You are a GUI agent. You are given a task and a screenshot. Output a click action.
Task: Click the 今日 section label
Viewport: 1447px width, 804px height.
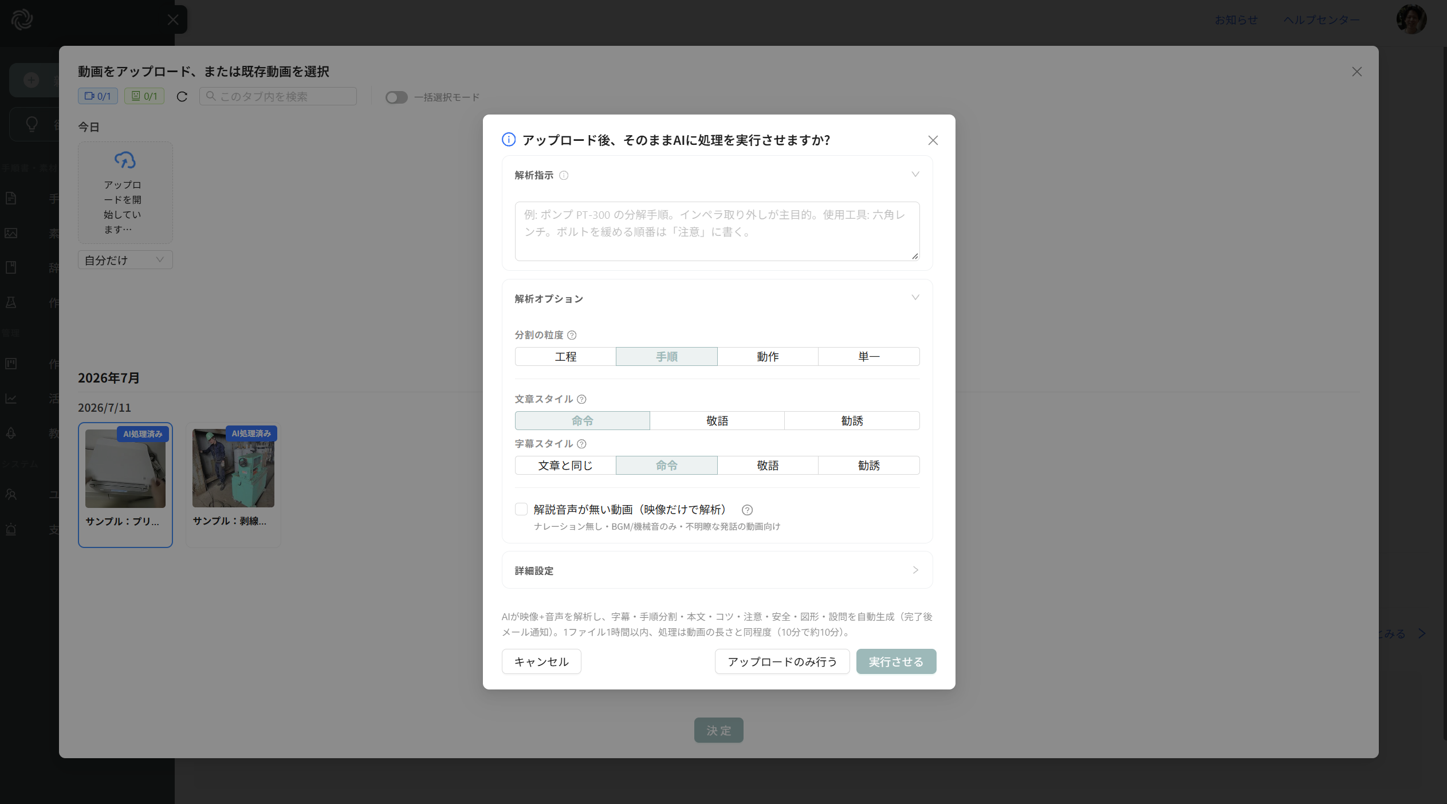[x=89, y=127]
